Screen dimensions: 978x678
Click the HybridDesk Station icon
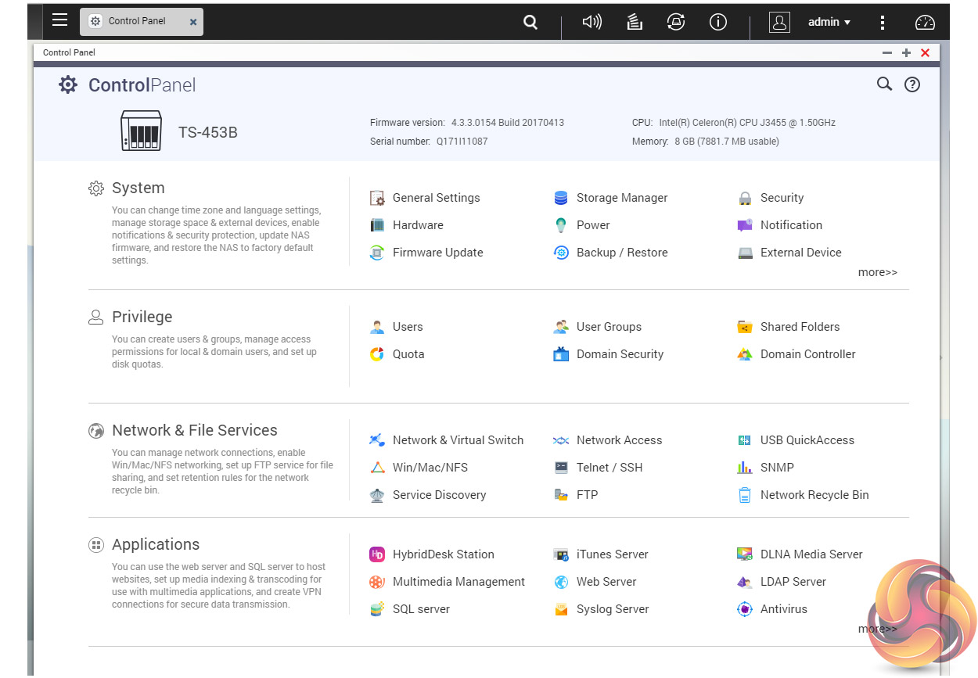pyautogui.click(x=377, y=554)
